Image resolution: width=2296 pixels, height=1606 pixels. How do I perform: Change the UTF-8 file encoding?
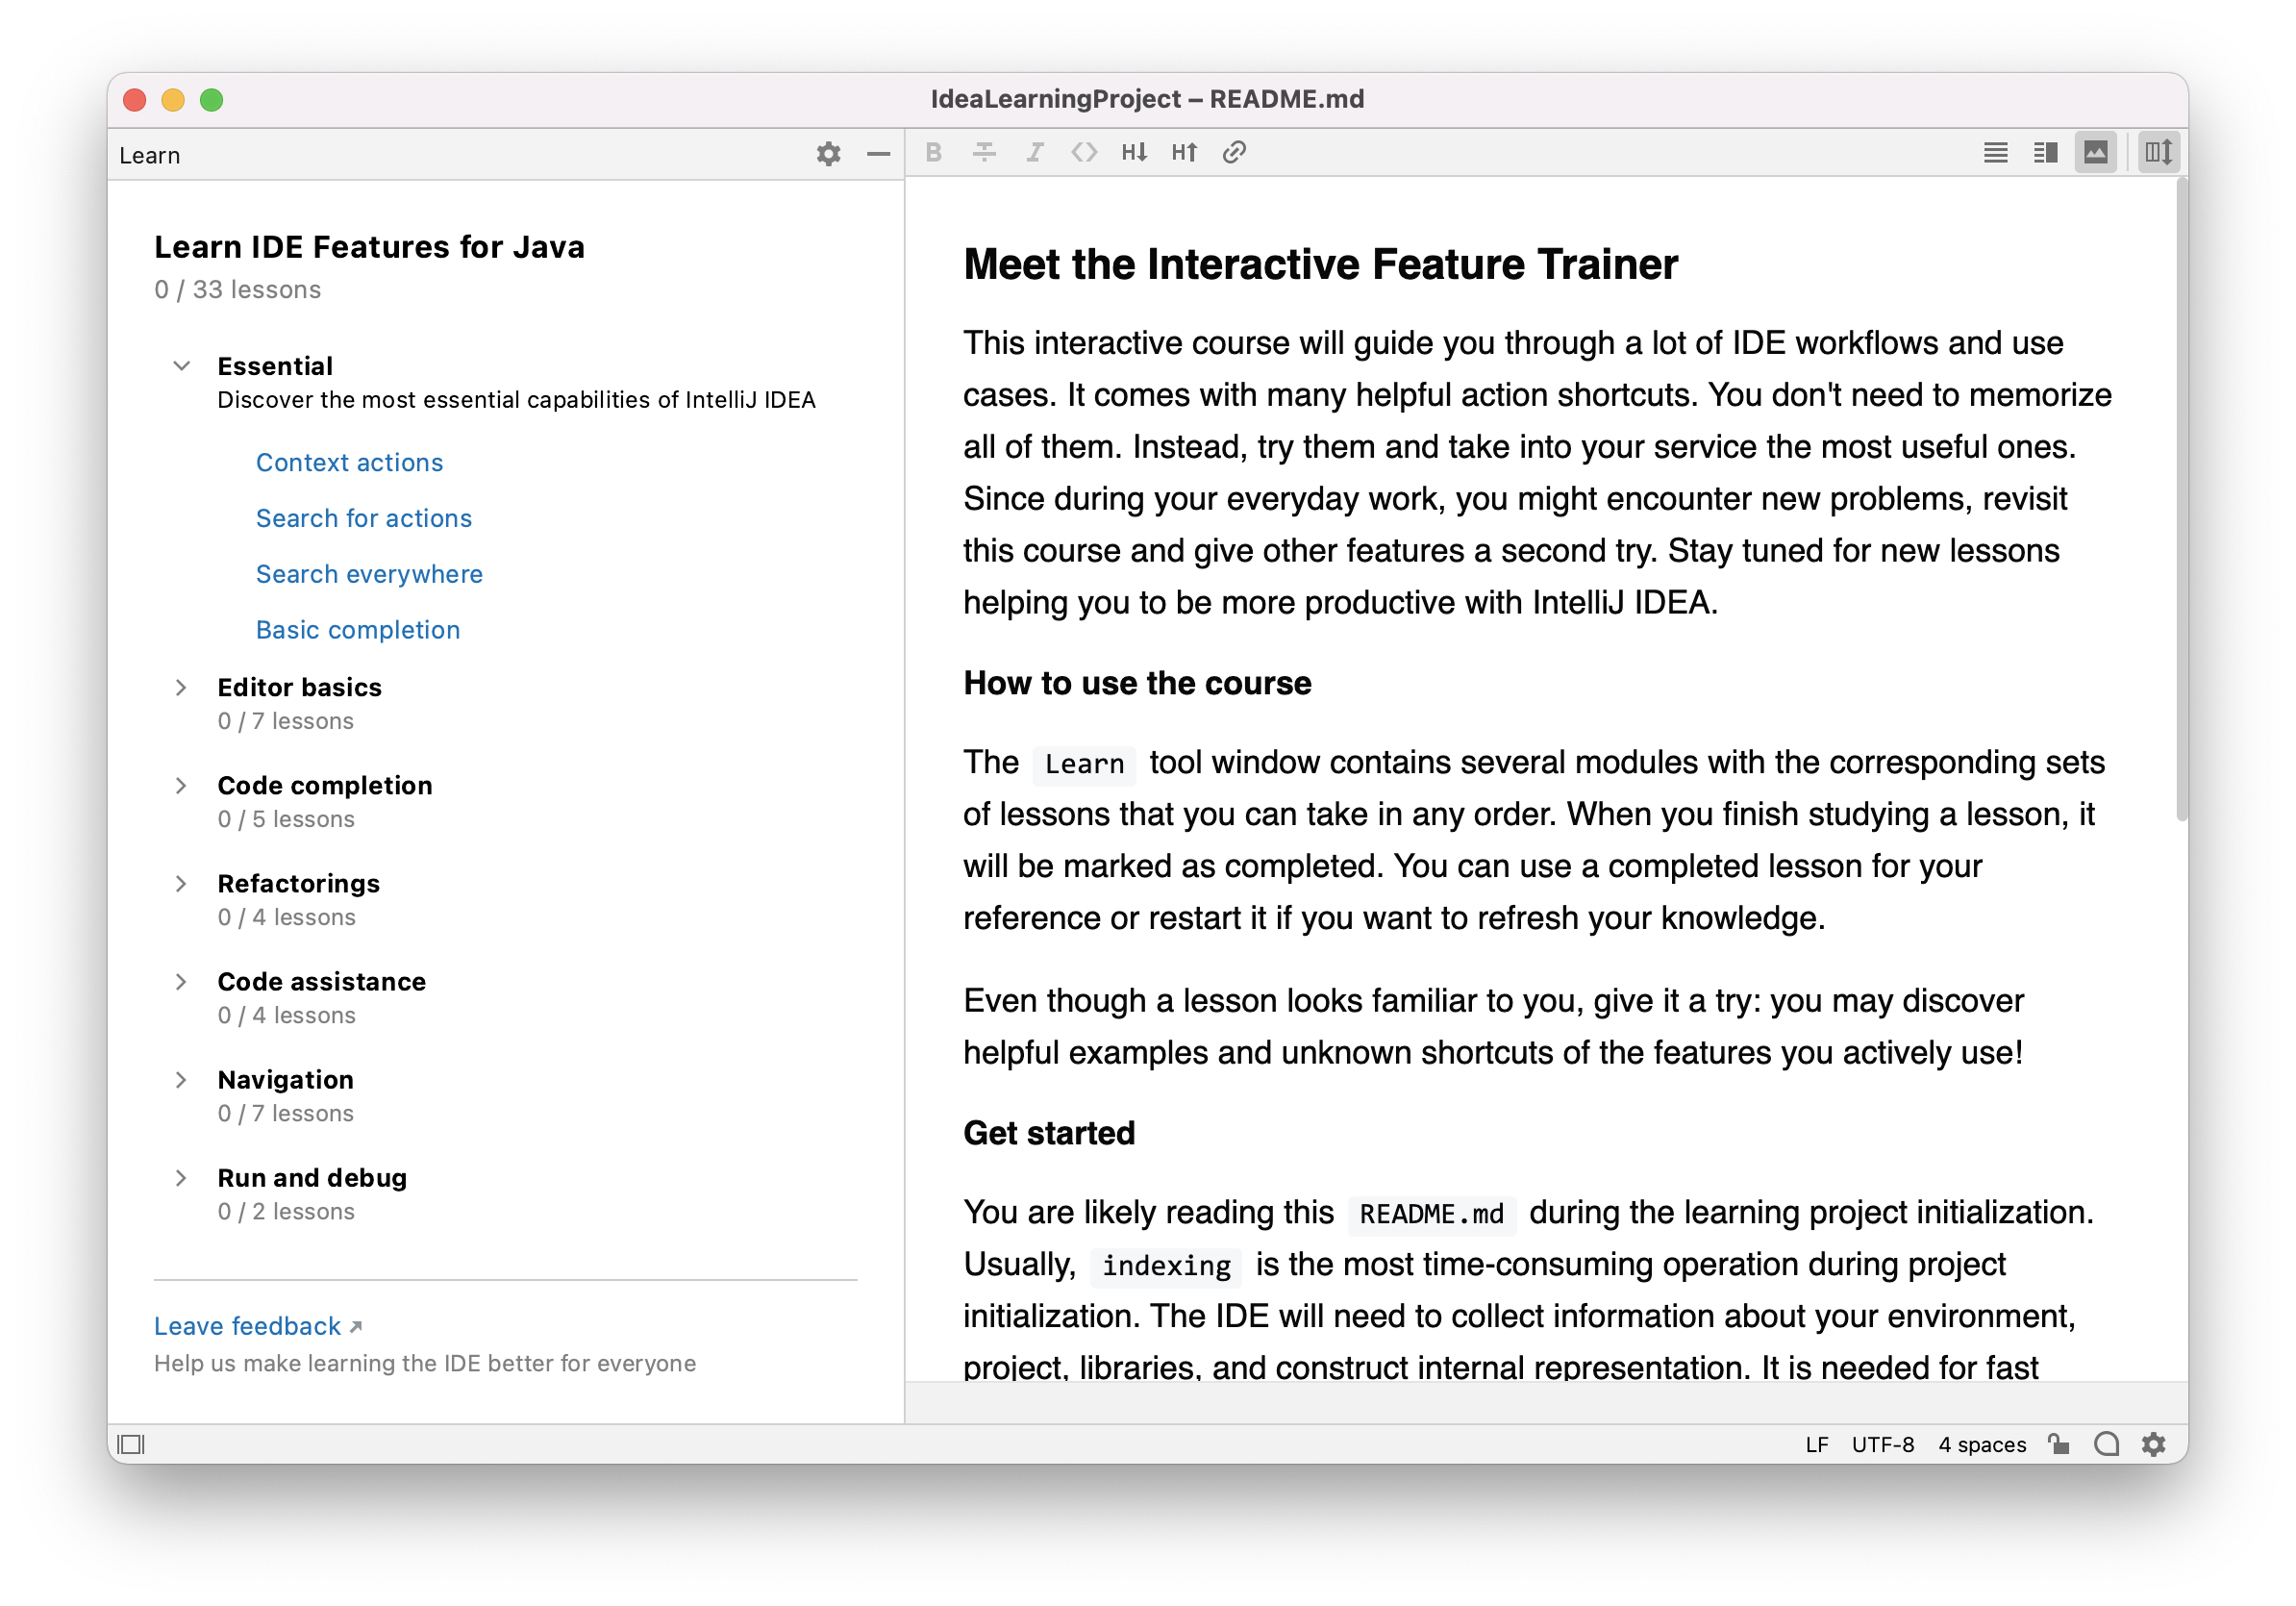(x=1882, y=1444)
